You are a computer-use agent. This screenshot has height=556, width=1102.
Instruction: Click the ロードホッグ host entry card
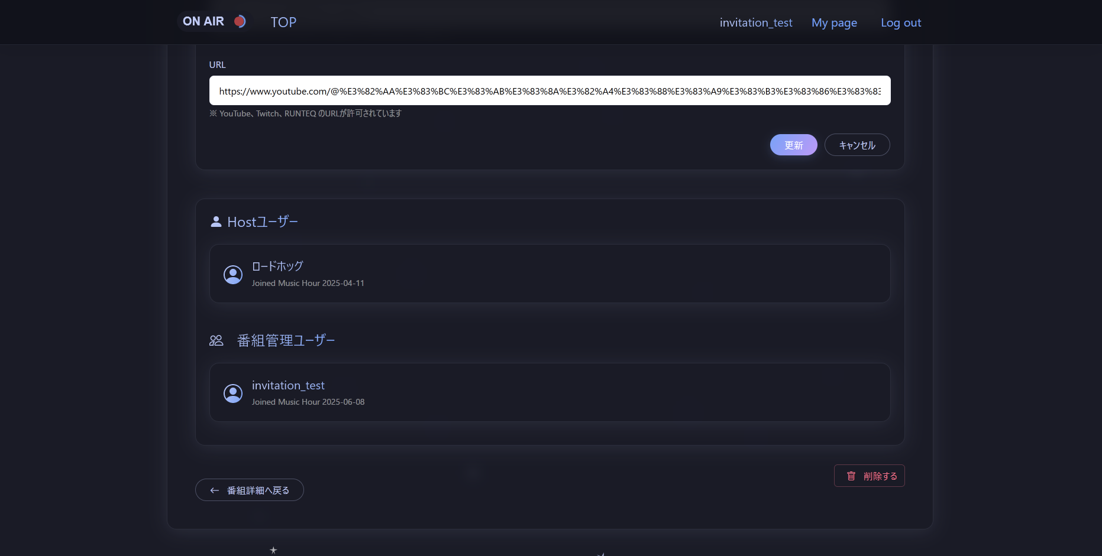[550, 274]
